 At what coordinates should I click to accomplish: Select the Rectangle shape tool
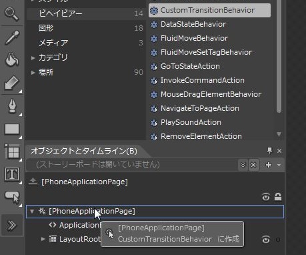pos(12,129)
